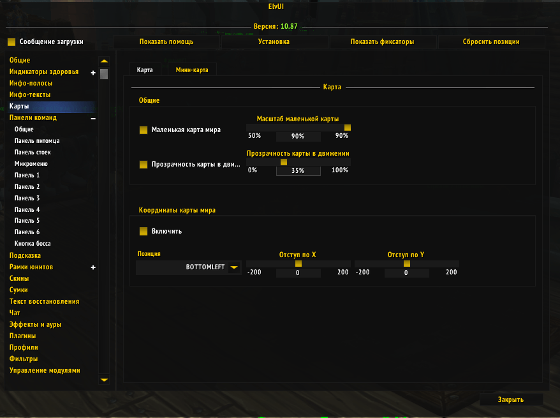This screenshot has height=418, width=560.
Task: Toggle Сообщение загрузки checkbox
Action: [11, 42]
